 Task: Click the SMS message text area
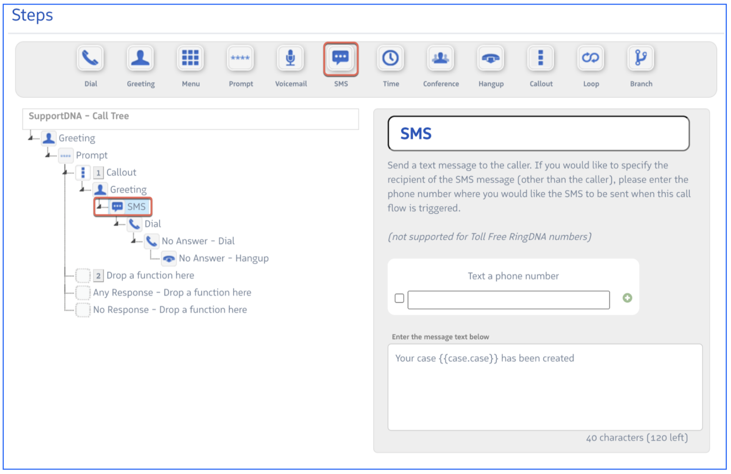pyautogui.click(x=545, y=387)
